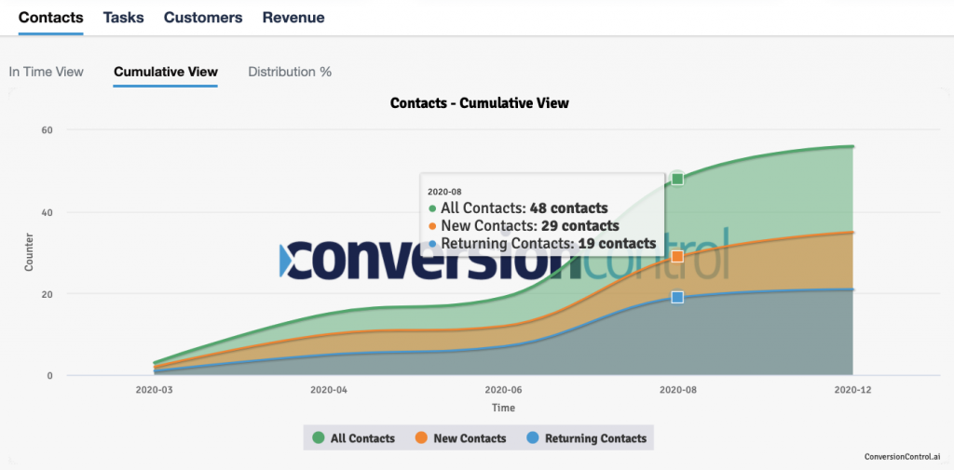Switch to the Customers tab
Viewport: 954px width, 470px height.
(203, 18)
